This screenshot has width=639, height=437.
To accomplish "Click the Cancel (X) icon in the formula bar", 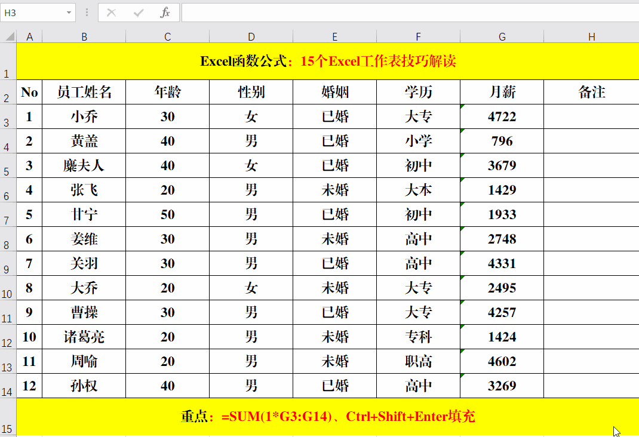I will click(111, 13).
